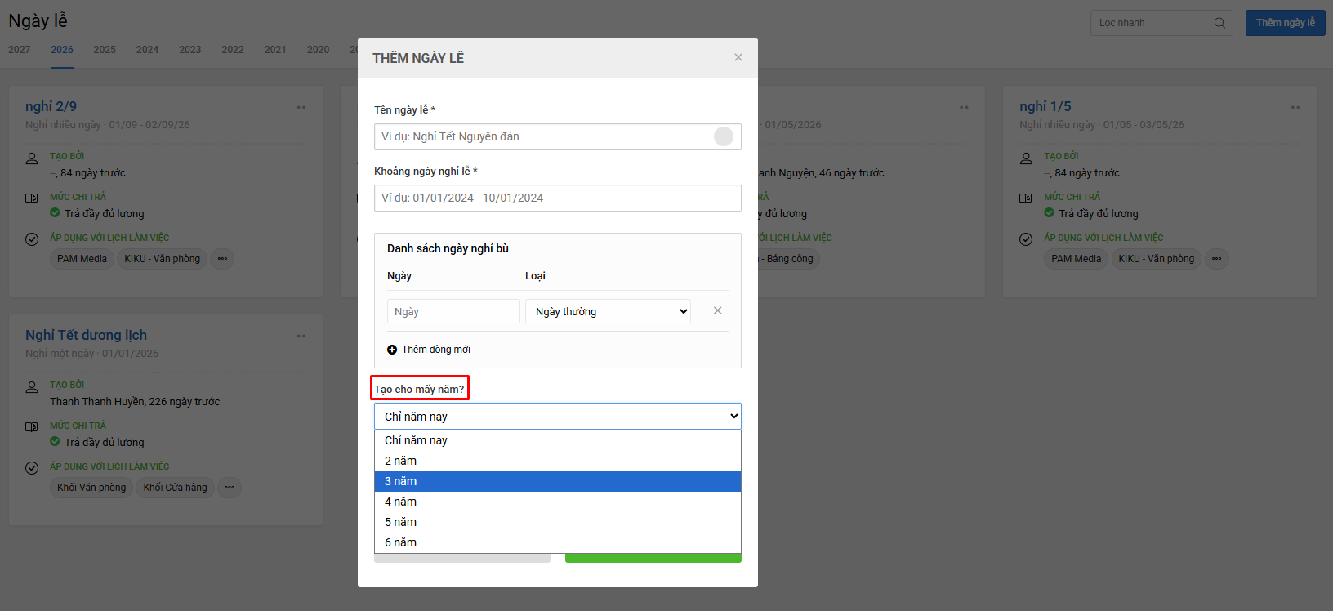Click KIKU - Văn phòng tag on nghỉ 2/9 card

tap(163, 259)
